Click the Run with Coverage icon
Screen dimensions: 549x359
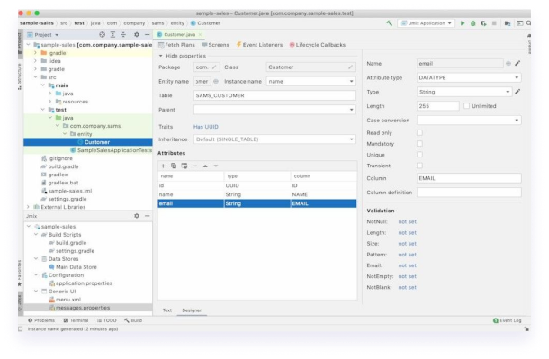483,23
